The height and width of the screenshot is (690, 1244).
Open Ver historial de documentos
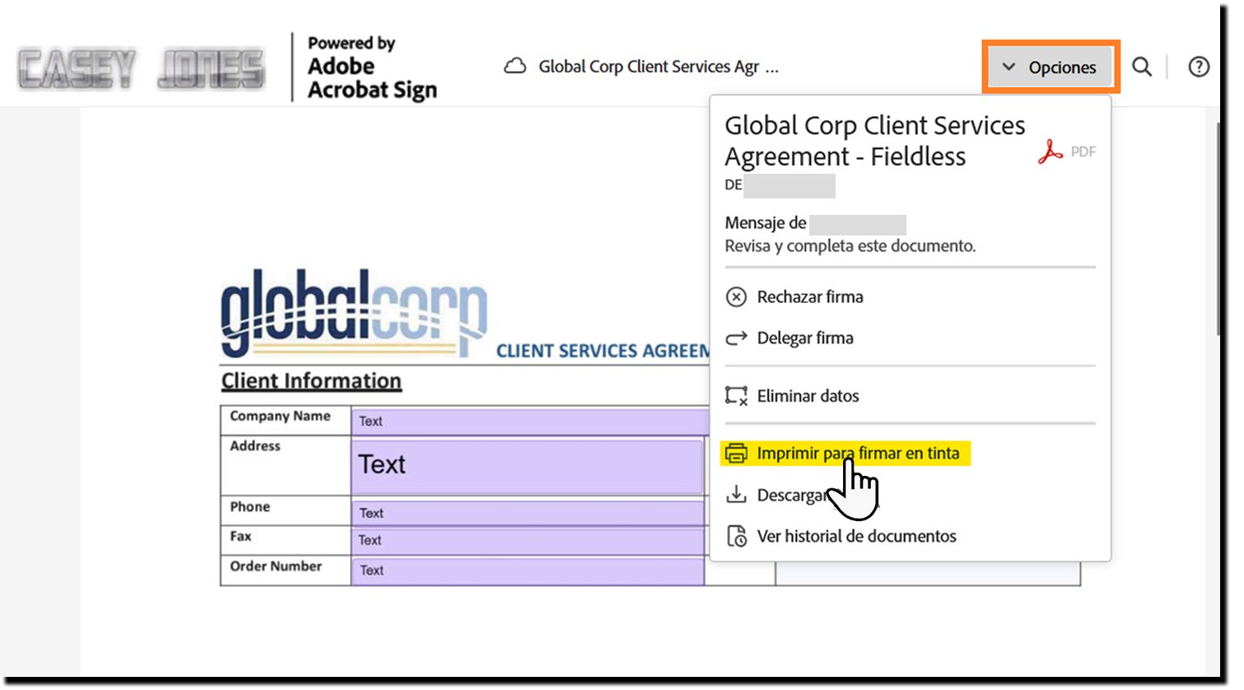coord(841,536)
